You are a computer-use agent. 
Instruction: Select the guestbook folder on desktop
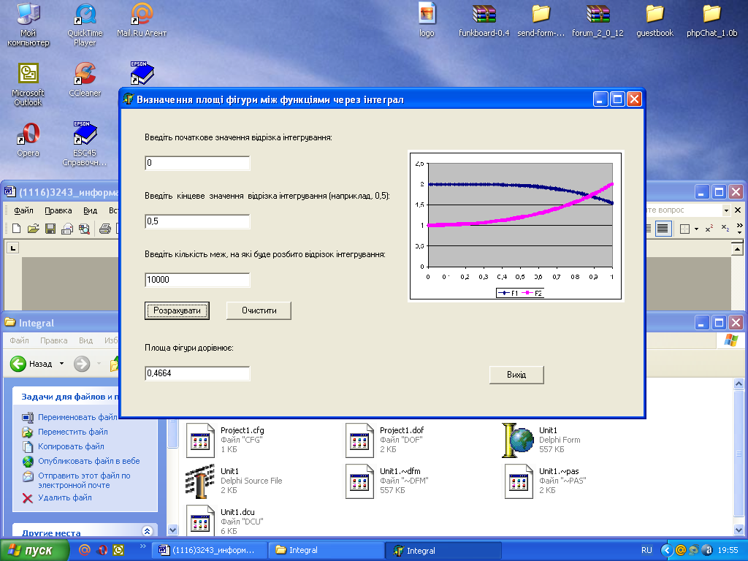coord(654,20)
